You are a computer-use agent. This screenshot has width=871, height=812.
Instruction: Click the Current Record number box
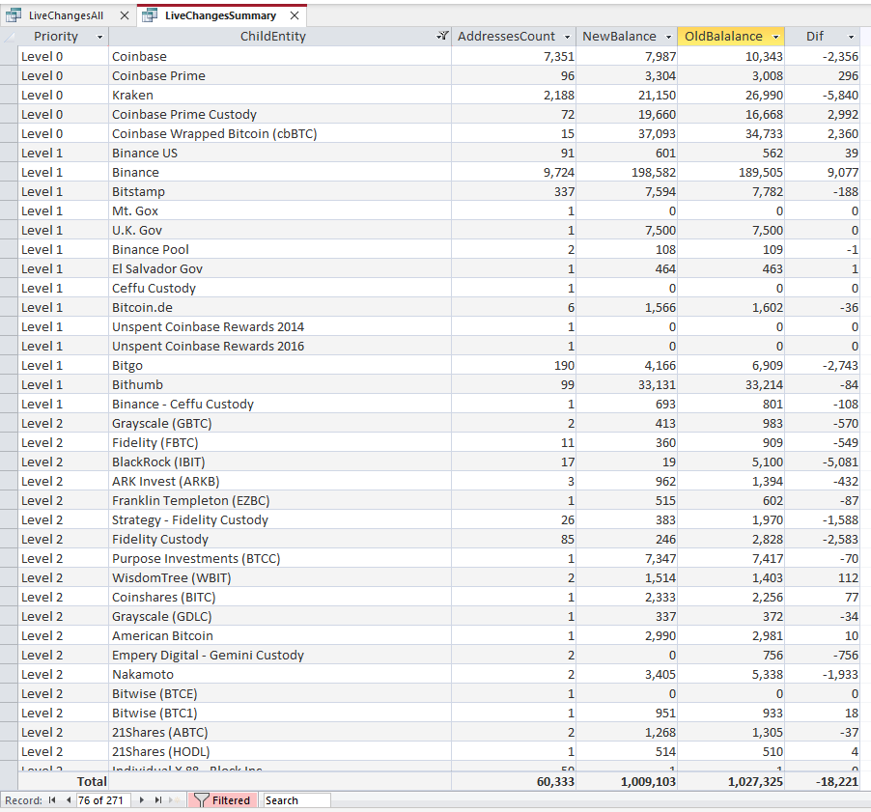[x=103, y=800]
